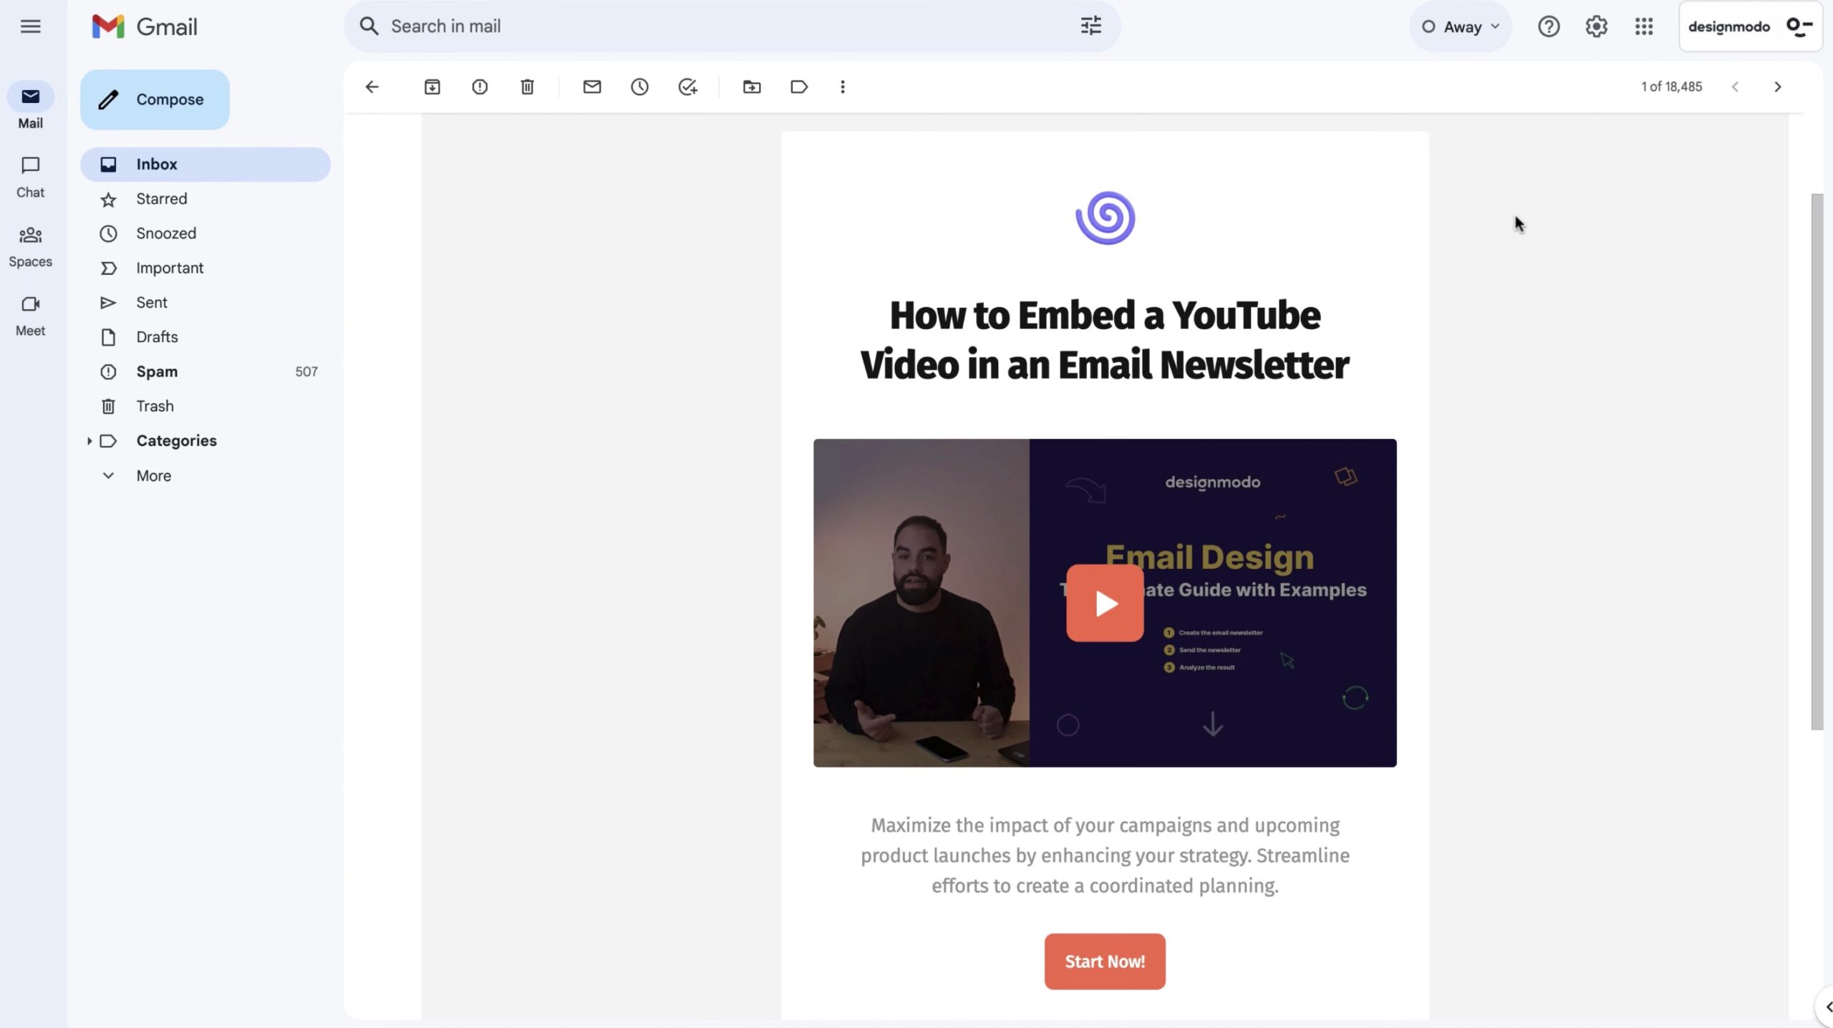Click the delete trash icon in toolbar

pyautogui.click(x=528, y=86)
